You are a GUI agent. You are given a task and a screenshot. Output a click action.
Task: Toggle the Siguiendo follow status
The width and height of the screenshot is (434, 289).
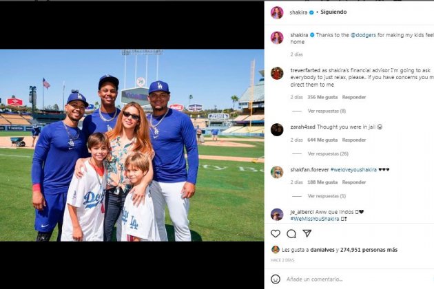[333, 12]
